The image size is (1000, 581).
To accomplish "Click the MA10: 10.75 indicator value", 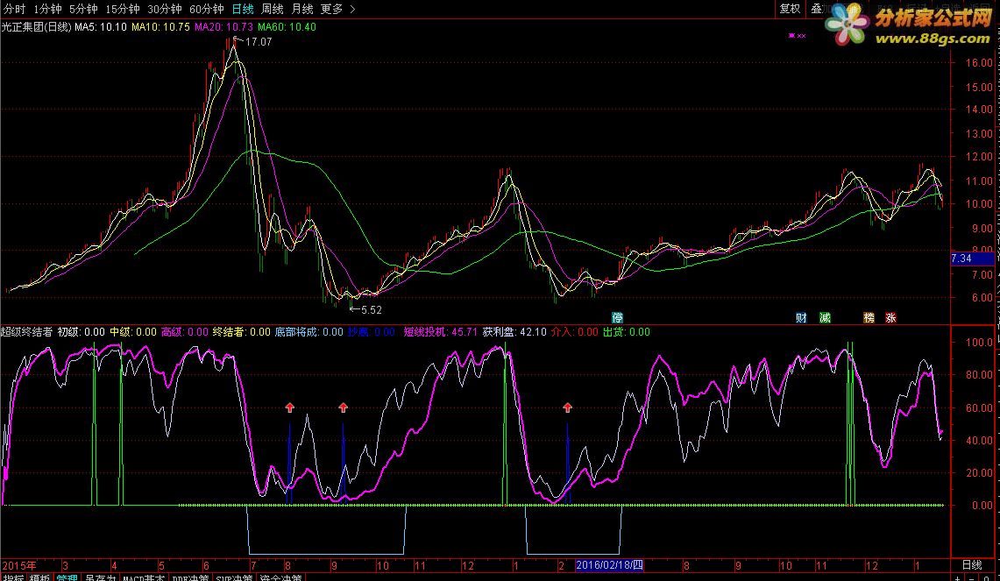I will (160, 27).
